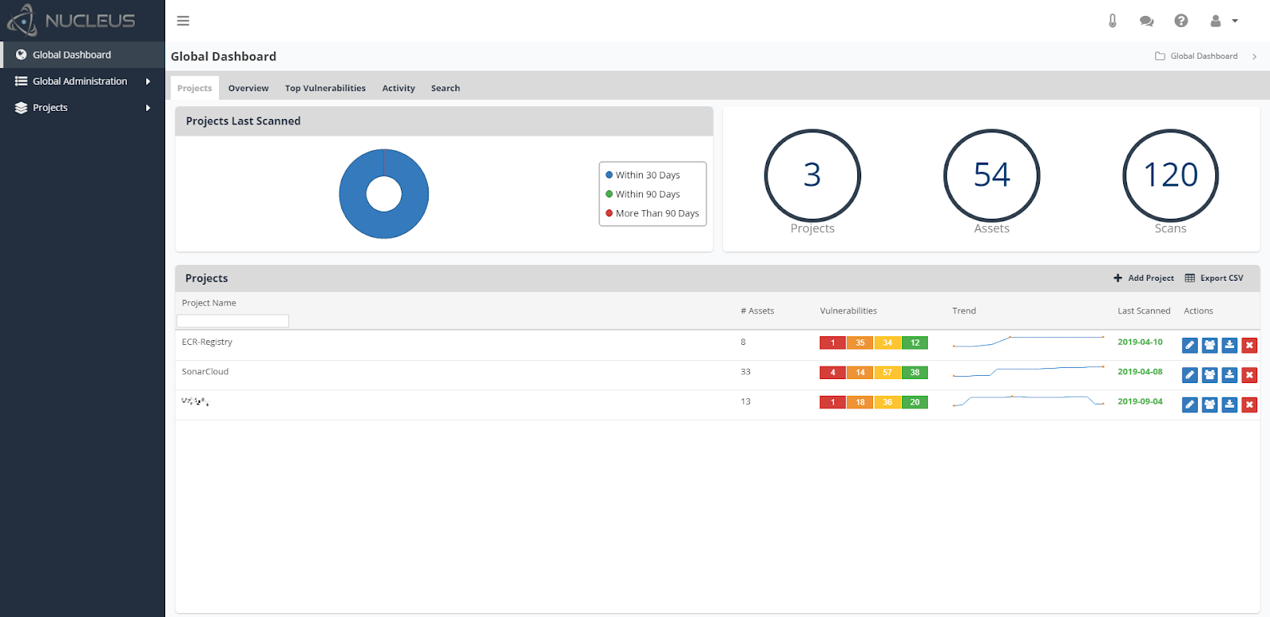
Task: Open the help question mark icon
Action: point(1181,21)
